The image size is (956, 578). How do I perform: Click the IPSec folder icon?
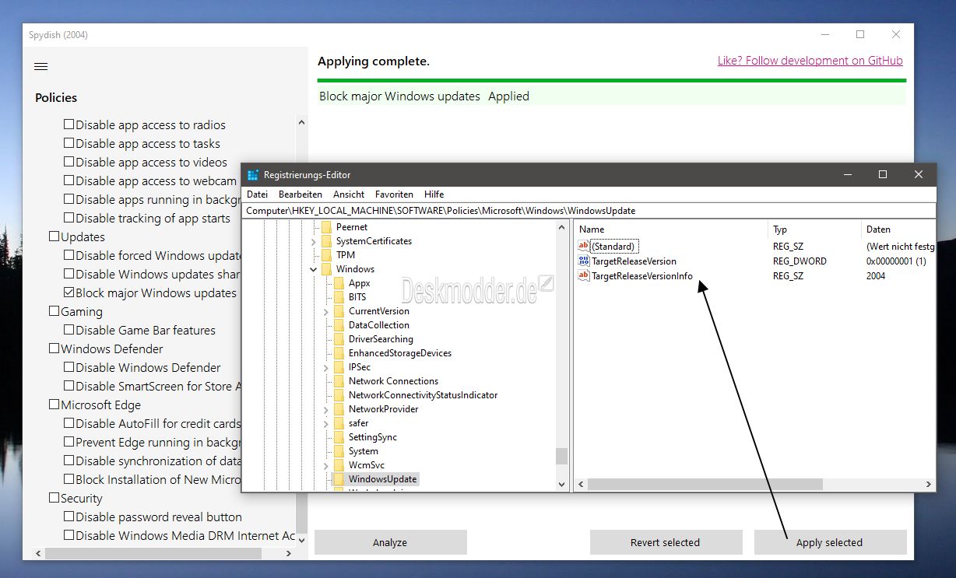click(339, 367)
